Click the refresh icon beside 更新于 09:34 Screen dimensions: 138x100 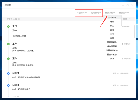point(19,19)
